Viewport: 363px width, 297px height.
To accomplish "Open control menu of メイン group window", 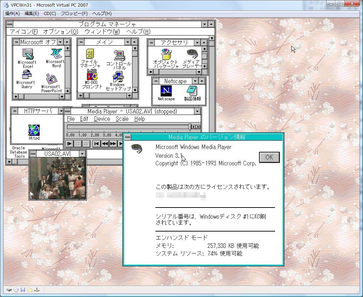I will point(81,42).
